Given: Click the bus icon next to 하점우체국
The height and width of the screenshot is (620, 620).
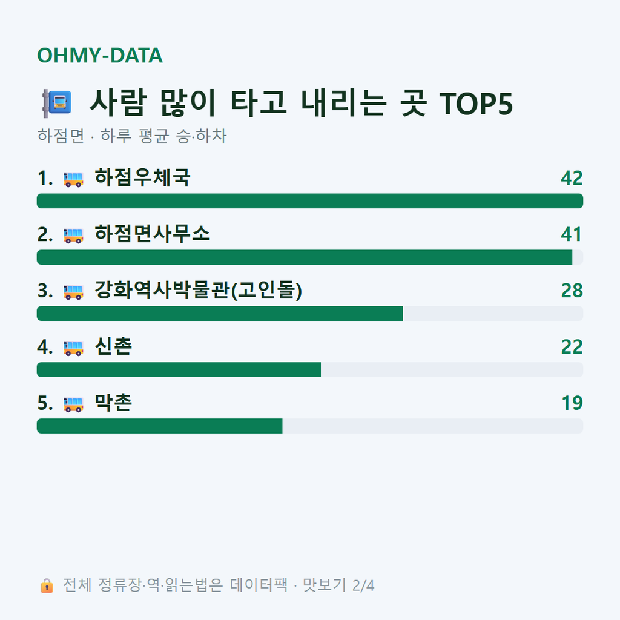Looking at the screenshot, I should coord(73,179).
